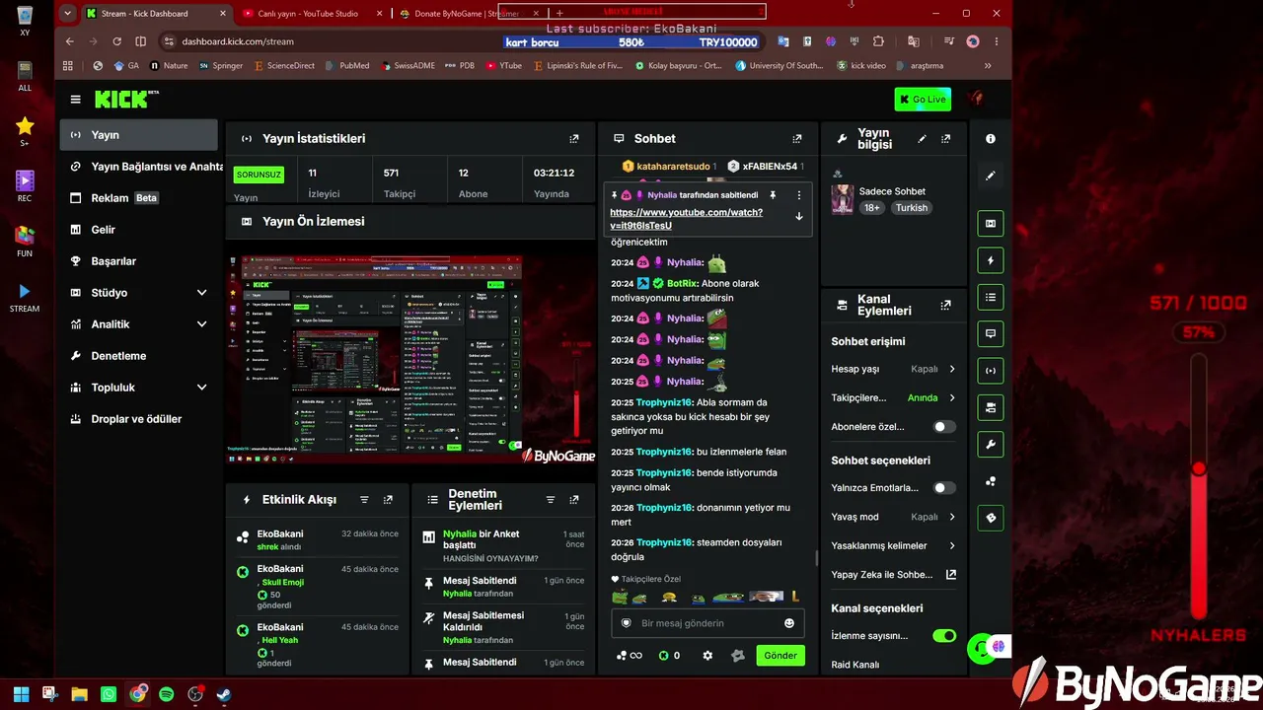Viewport: 1263px width, 710px height.
Task: Toggle the stream stats widget icon in rail
Action: click(991, 370)
